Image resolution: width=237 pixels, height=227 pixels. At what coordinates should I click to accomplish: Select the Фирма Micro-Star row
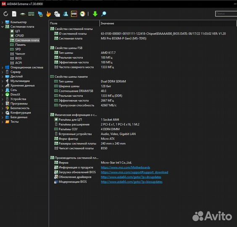93,163
